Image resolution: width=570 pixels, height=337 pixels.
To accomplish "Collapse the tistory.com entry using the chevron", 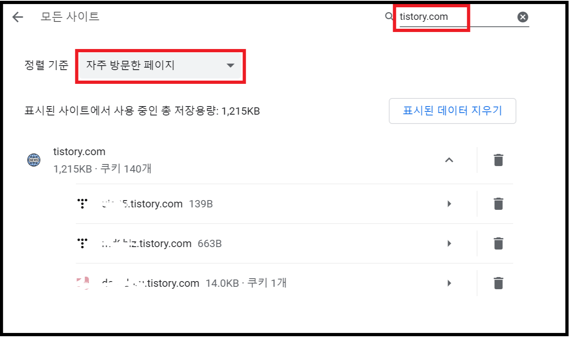I will click(449, 160).
